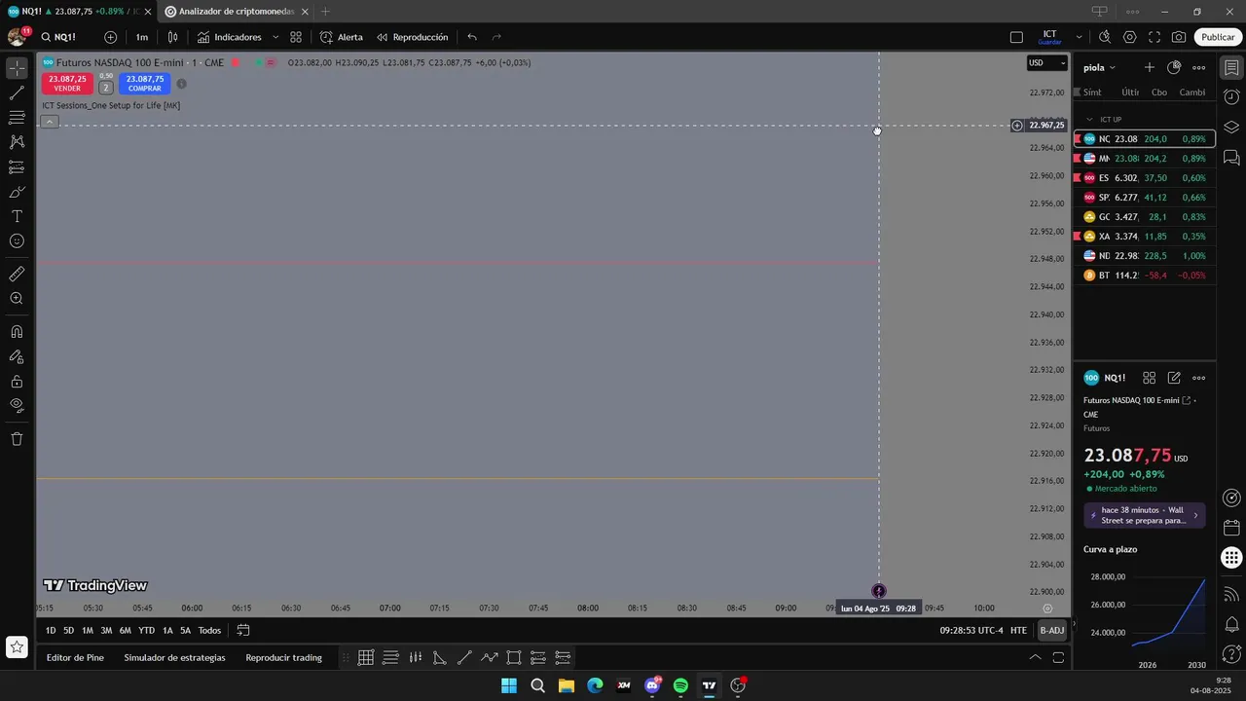Viewport: 1246px width, 701px height.
Task: Open indicator templates grid icon
Action: point(296,37)
